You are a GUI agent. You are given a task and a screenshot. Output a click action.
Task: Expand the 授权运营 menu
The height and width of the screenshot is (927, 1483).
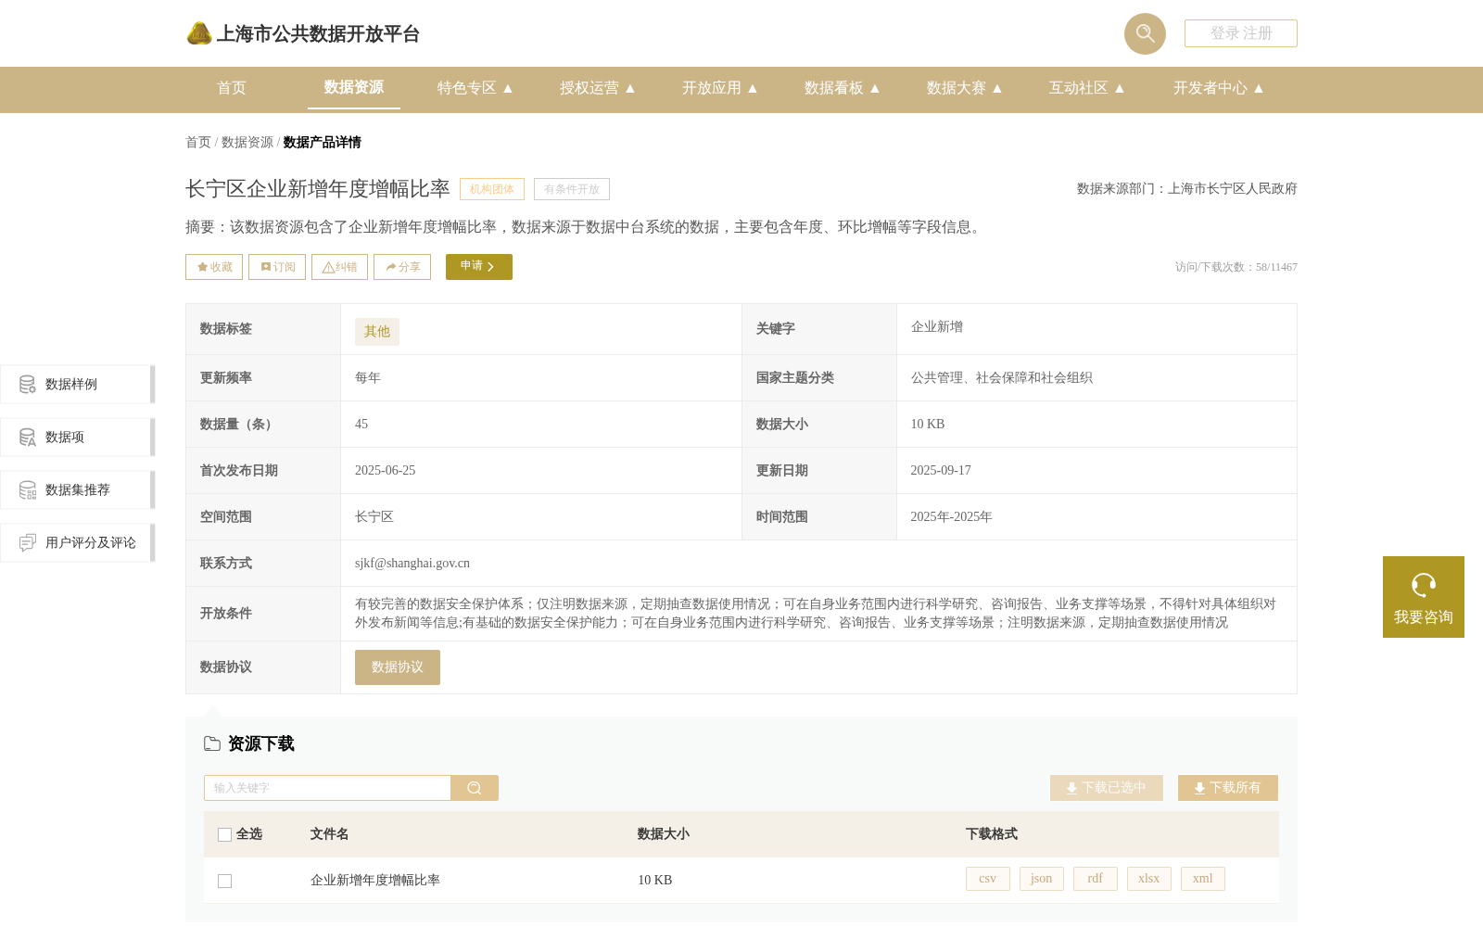(598, 88)
